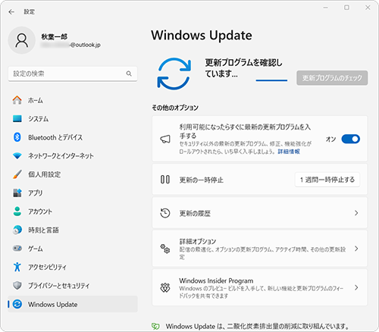Screen dimensions: 379x332
Task: Open Windows Insider Program chevron
Action: 356,287
